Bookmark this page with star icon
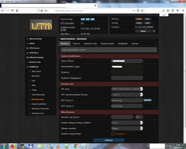The height and width of the screenshot is (149, 186). [142, 10]
